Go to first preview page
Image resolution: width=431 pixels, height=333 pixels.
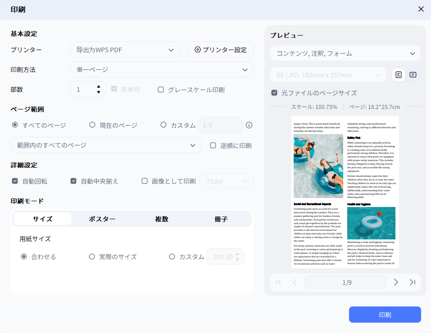coord(278,282)
